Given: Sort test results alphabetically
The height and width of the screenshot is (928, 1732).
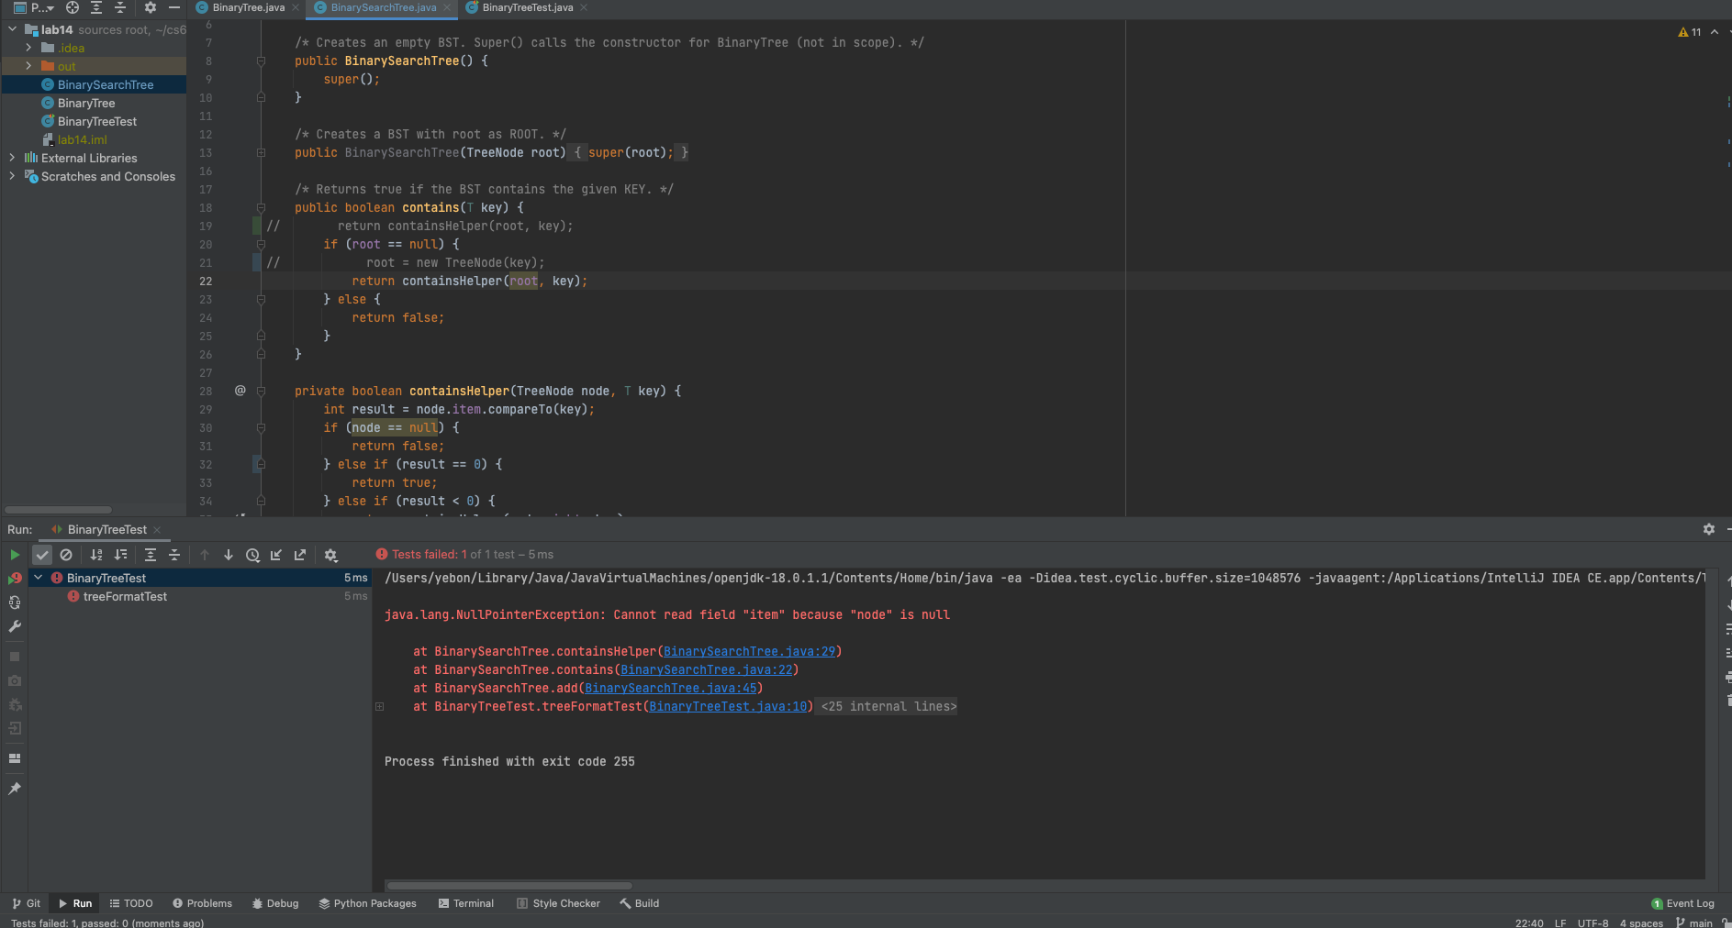Looking at the screenshot, I should click(96, 555).
